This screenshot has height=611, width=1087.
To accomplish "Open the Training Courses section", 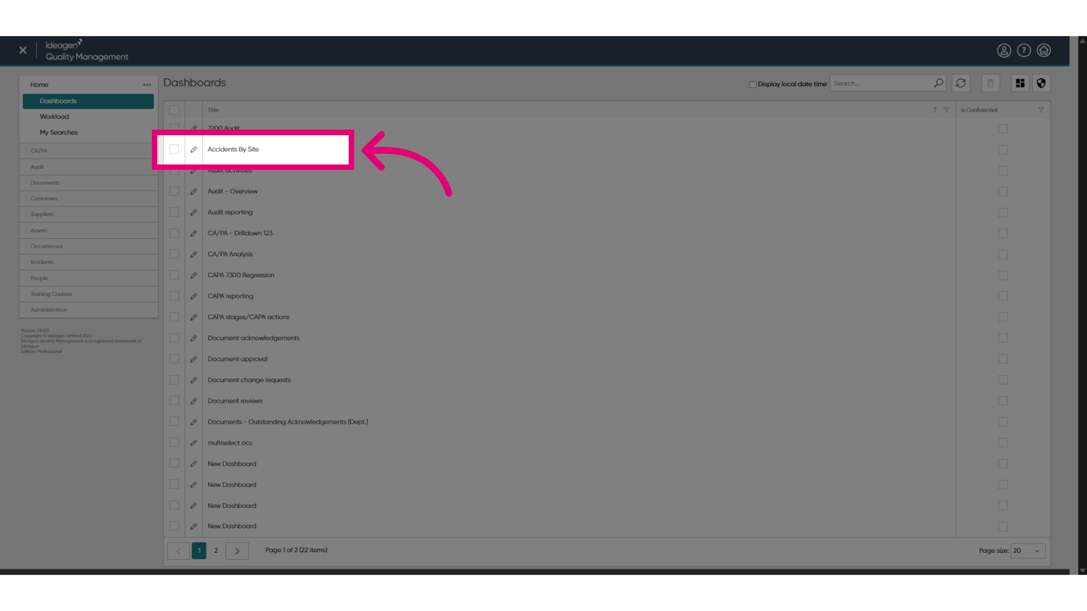I will [88, 294].
